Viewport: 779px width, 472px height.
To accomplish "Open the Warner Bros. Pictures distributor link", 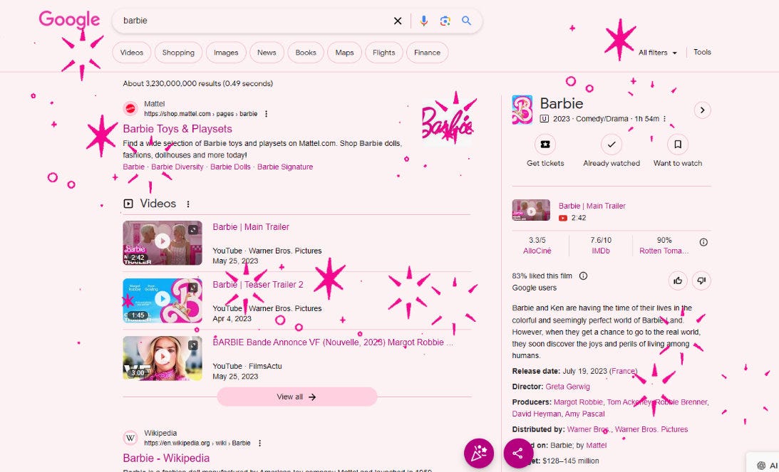I will tap(651, 429).
